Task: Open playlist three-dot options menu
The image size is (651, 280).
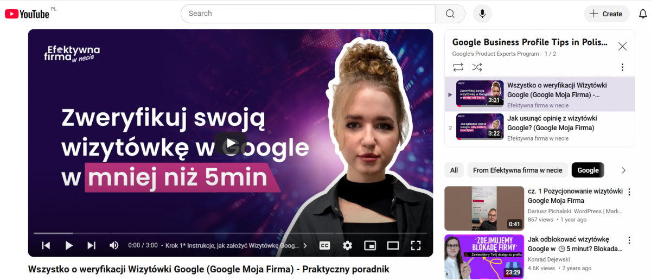Action: click(x=622, y=67)
